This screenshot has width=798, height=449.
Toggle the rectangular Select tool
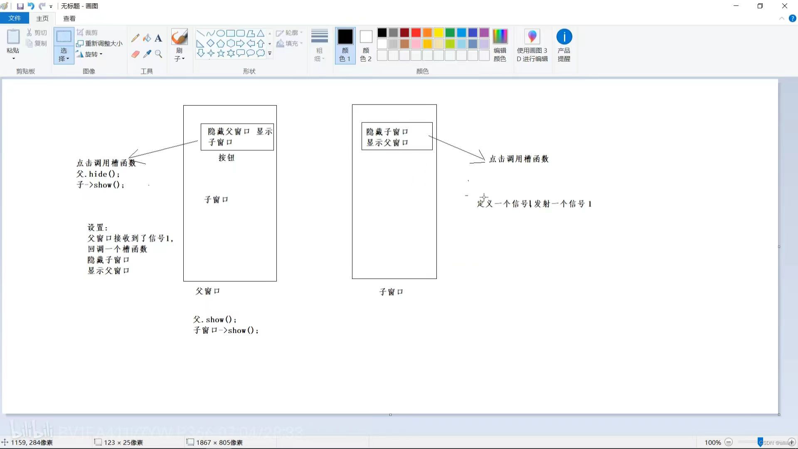pyautogui.click(x=64, y=37)
